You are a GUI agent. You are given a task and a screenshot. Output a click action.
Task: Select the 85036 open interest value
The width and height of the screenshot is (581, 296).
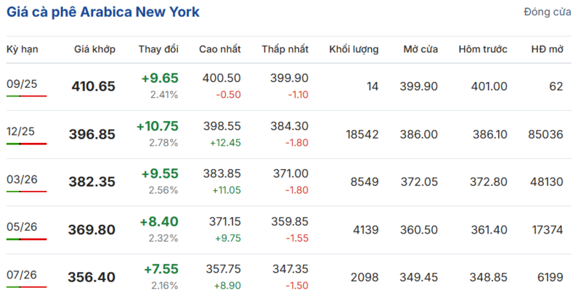tap(546, 134)
